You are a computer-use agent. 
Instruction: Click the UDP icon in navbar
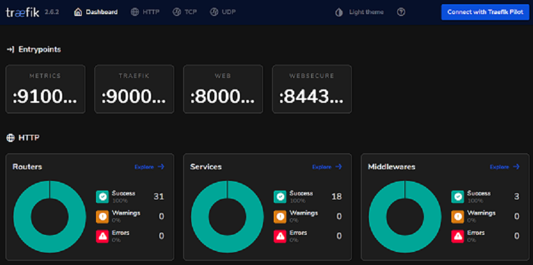[214, 12]
